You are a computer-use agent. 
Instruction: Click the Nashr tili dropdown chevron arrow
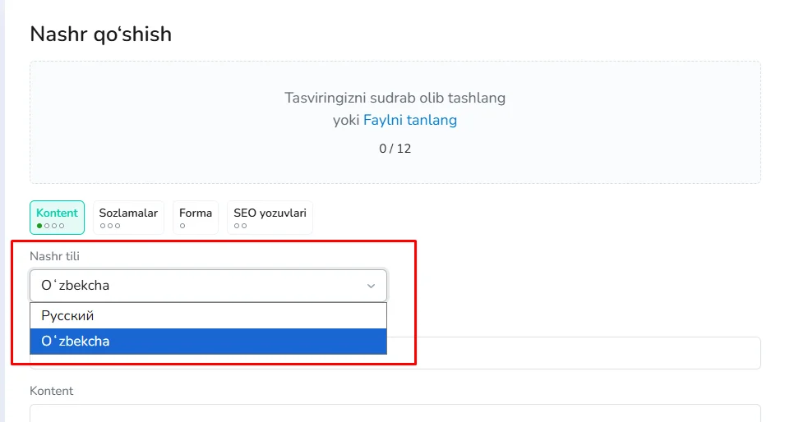[371, 286]
